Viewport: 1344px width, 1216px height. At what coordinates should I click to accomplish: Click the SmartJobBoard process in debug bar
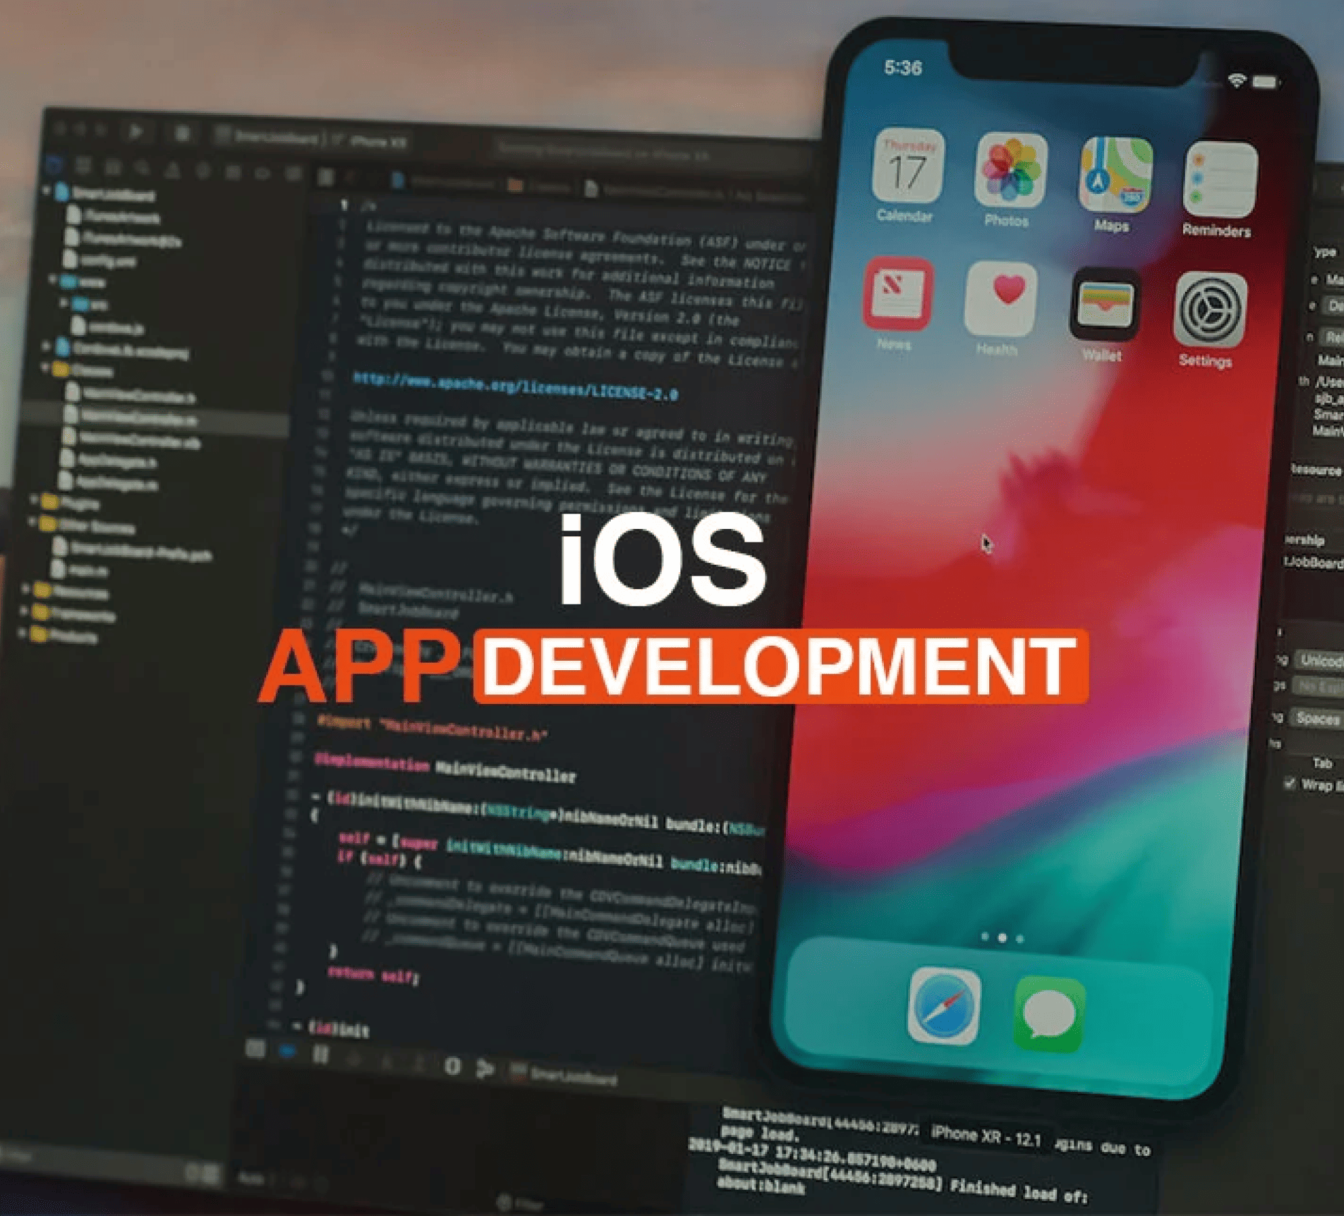(x=565, y=1074)
